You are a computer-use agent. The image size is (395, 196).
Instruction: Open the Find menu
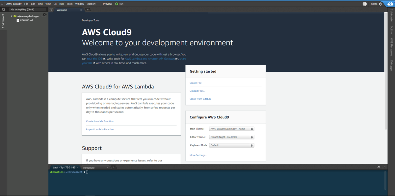click(x=40, y=4)
